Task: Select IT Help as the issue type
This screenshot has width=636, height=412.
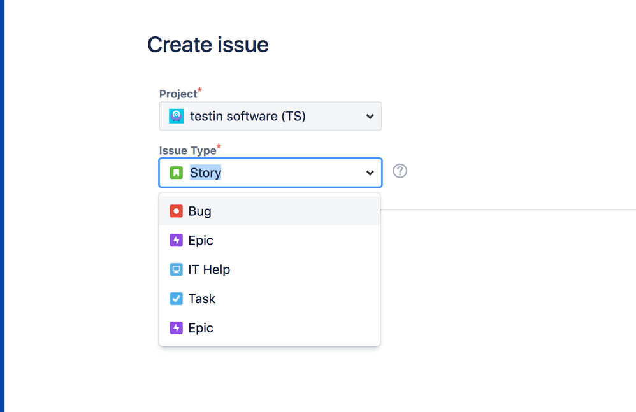Action: tap(208, 269)
